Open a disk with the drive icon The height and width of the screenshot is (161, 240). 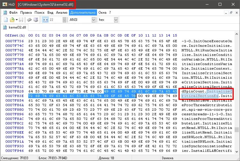point(36,20)
